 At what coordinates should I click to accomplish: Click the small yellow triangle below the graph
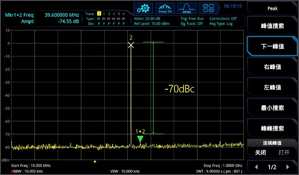[94, 161]
